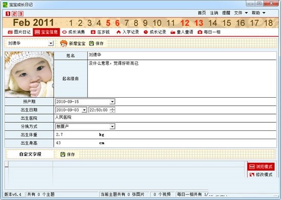Open the 成长消费 tab
Image resolution: width=281 pixels, height=200 pixels.
click(74, 32)
